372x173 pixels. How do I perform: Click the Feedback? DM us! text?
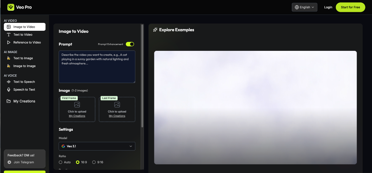pyautogui.click(x=21, y=155)
